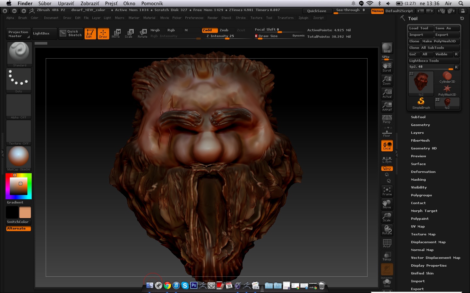470x293 pixels.
Task: Select the MatCap Skin04 material ball
Action: coord(19,158)
